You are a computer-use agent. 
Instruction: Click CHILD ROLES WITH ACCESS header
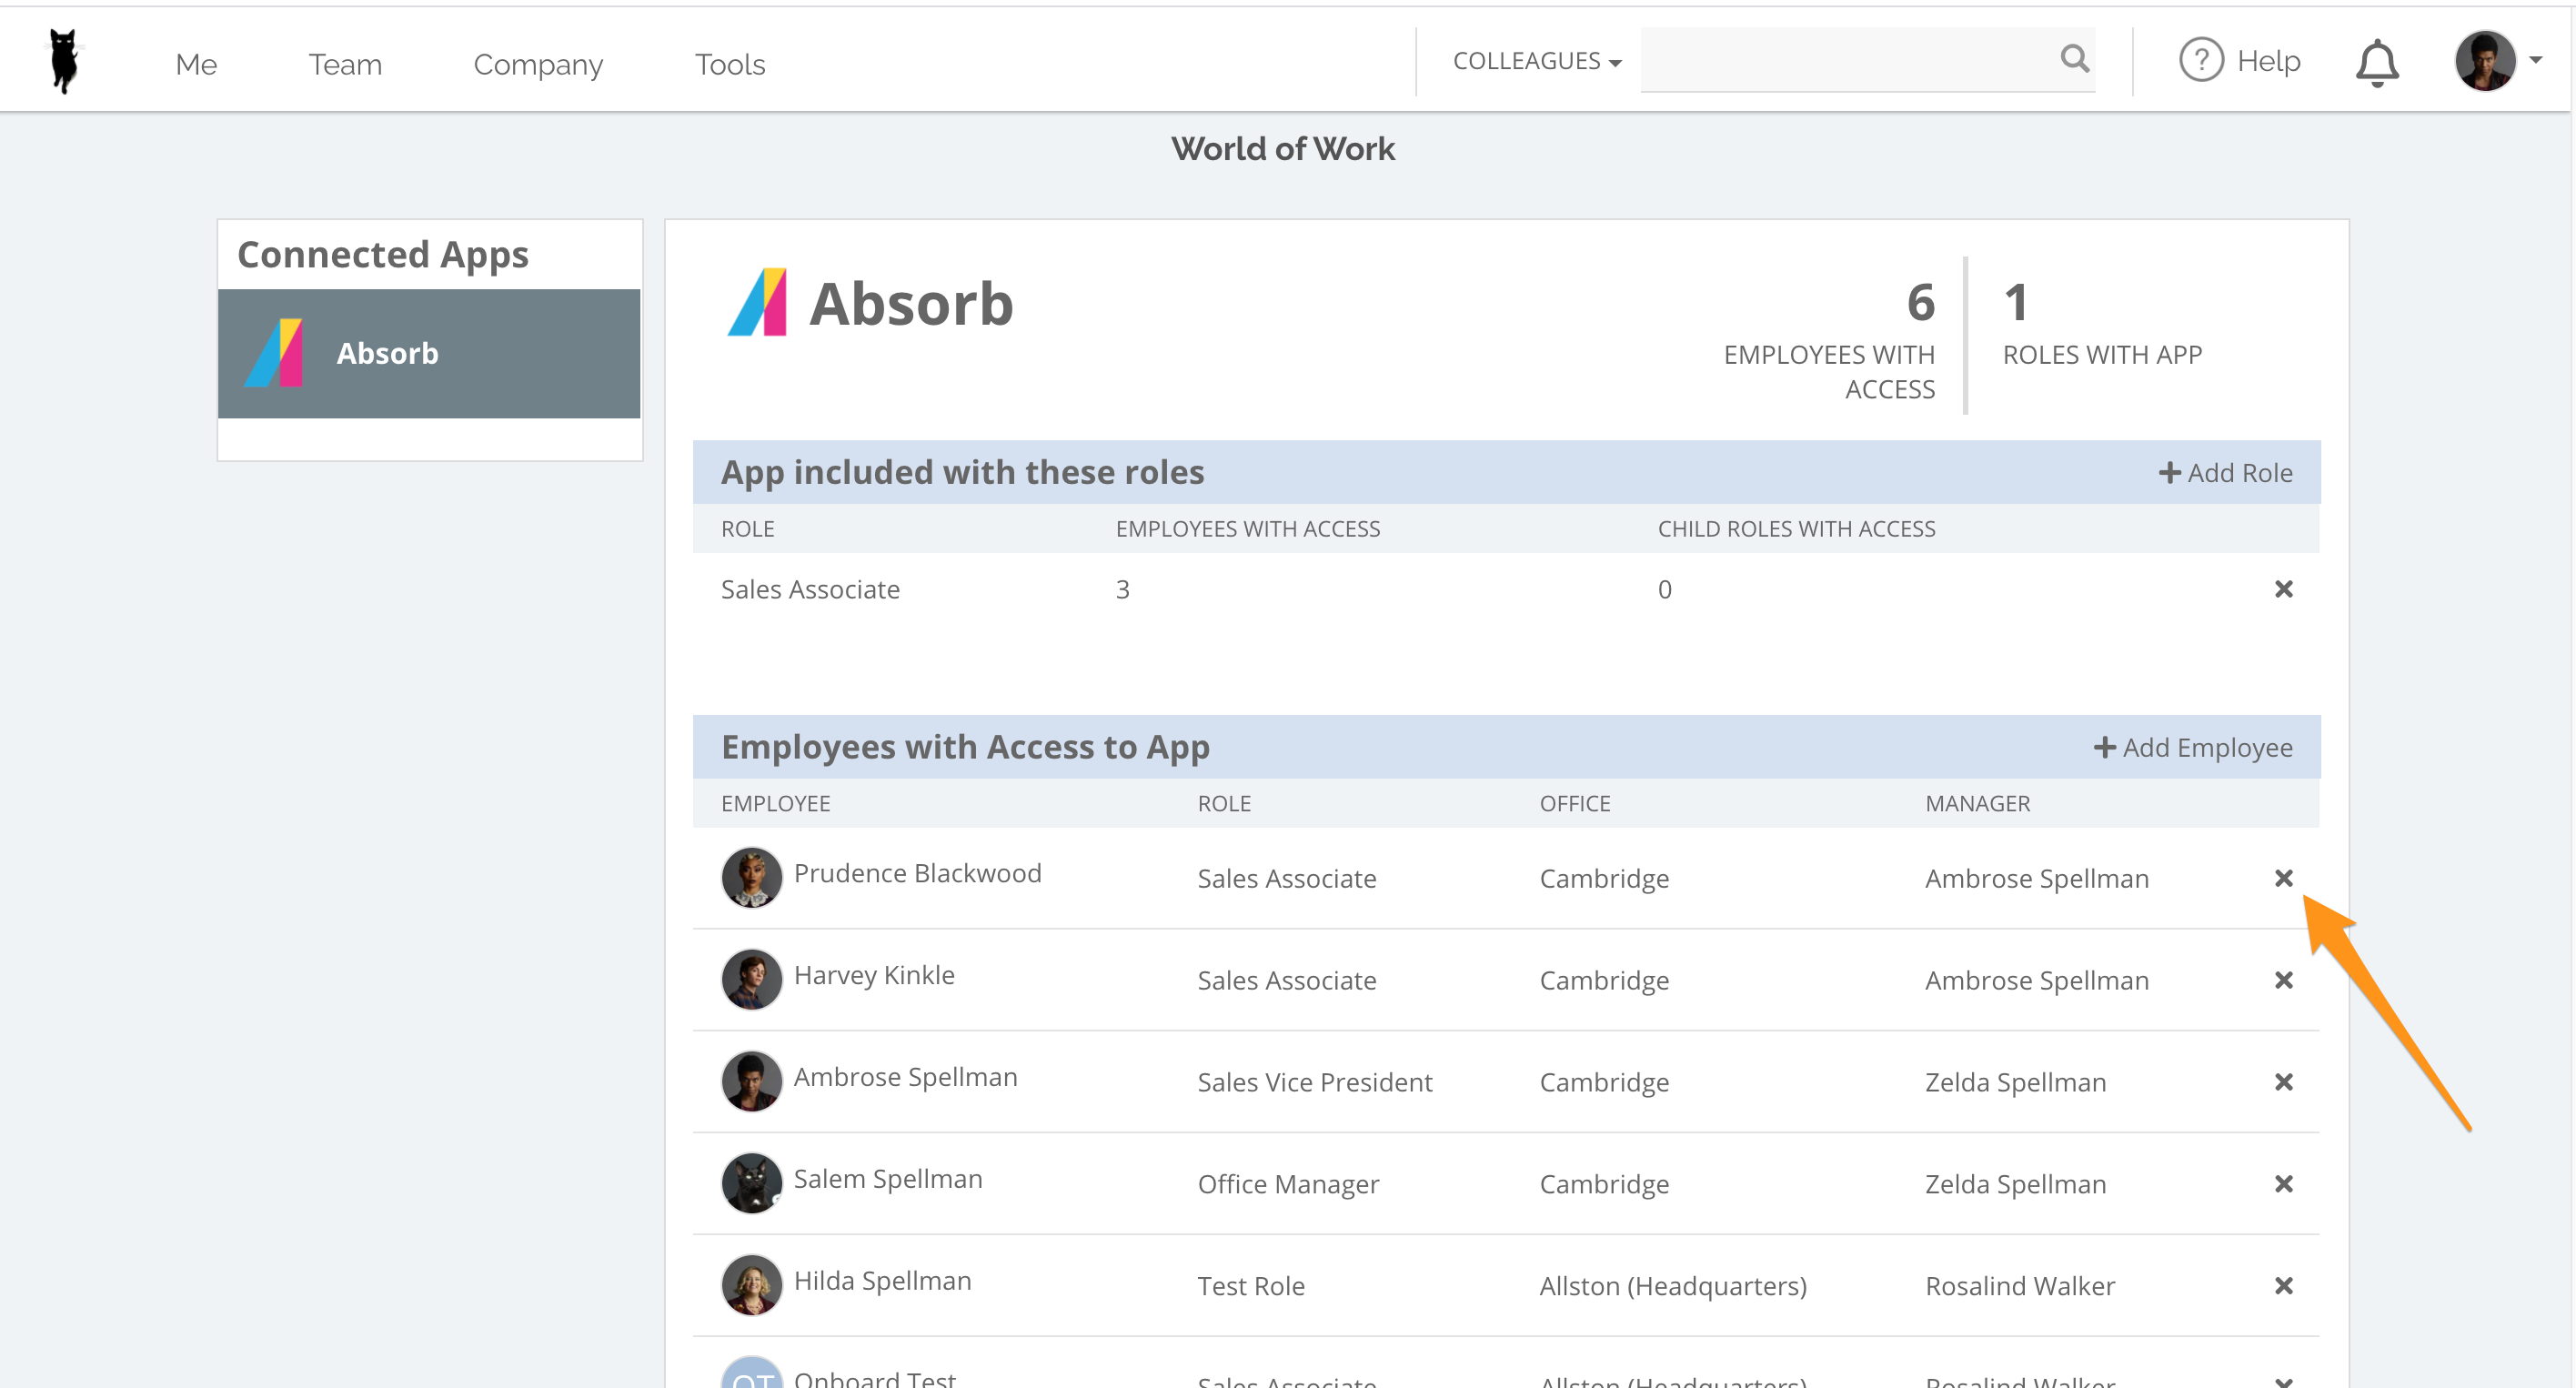coord(1796,529)
